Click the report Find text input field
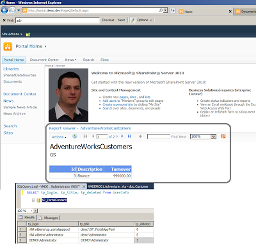This screenshot has height=244, width=256. pos(159,136)
